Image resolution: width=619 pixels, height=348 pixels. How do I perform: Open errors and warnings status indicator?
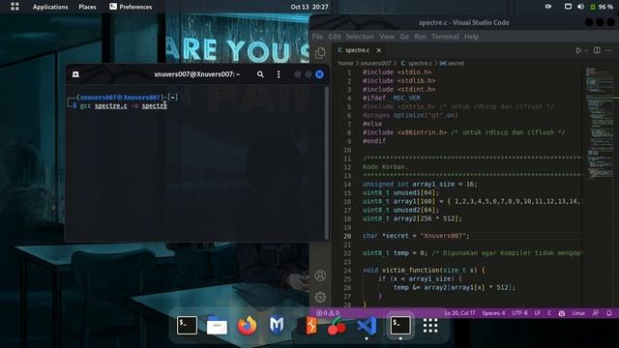pyautogui.click(x=328, y=313)
